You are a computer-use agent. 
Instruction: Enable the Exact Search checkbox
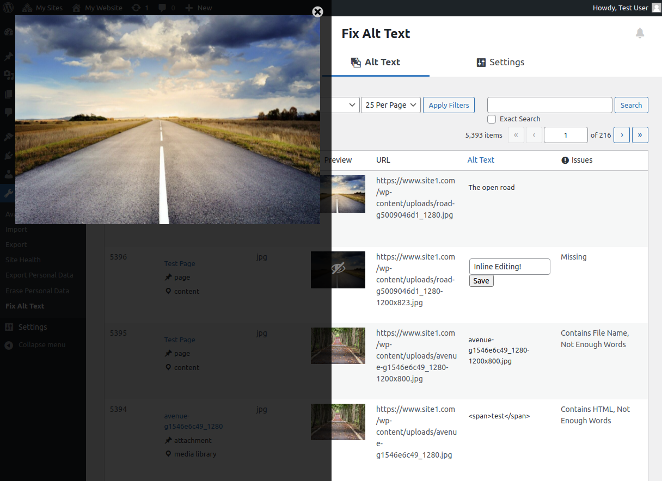click(x=492, y=119)
